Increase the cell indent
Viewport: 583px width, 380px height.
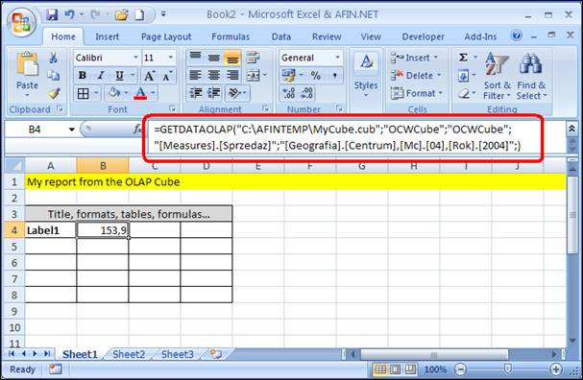coord(214,93)
